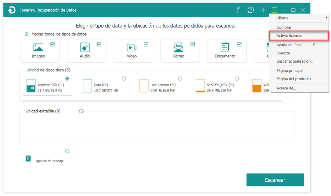
Task: Select the Vídeo camera icon
Action: [x=131, y=48]
